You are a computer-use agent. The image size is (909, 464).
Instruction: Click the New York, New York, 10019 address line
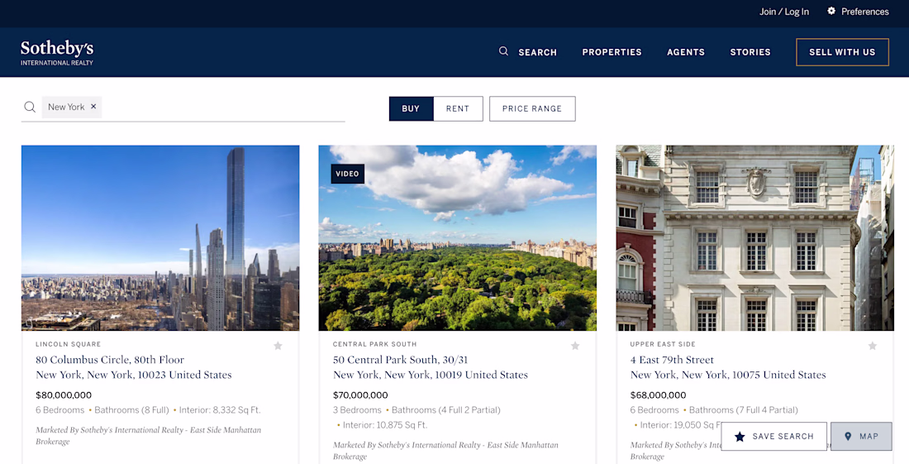pos(431,375)
